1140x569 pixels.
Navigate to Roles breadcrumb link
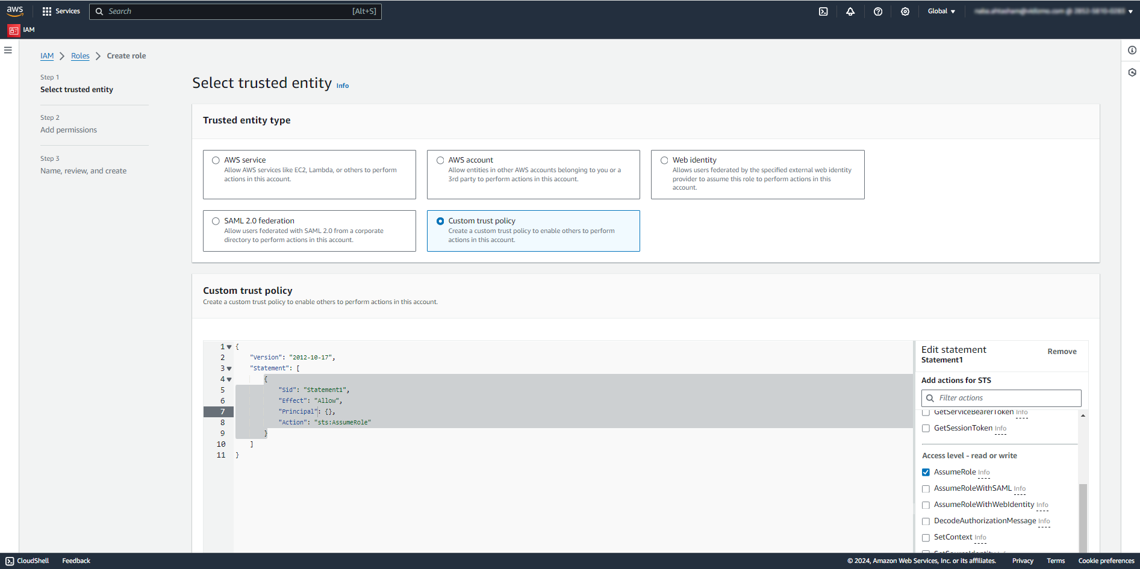[80, 56]
